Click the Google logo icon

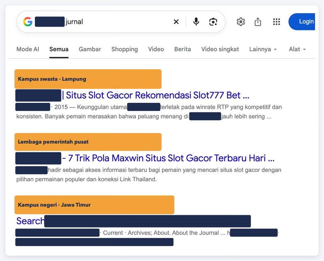click(x=28, y=22)
